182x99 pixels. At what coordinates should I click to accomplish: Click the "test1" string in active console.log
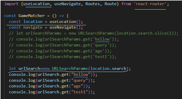point(79,92)
